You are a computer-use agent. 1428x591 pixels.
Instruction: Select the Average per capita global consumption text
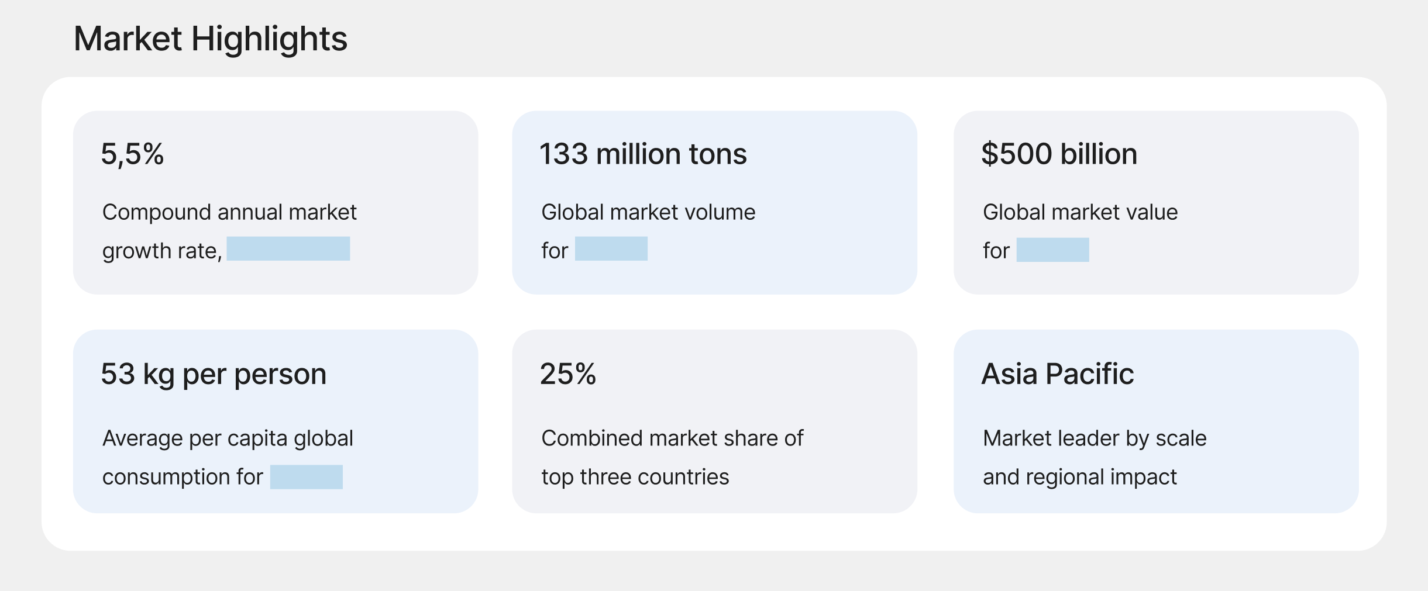point(228,438)
